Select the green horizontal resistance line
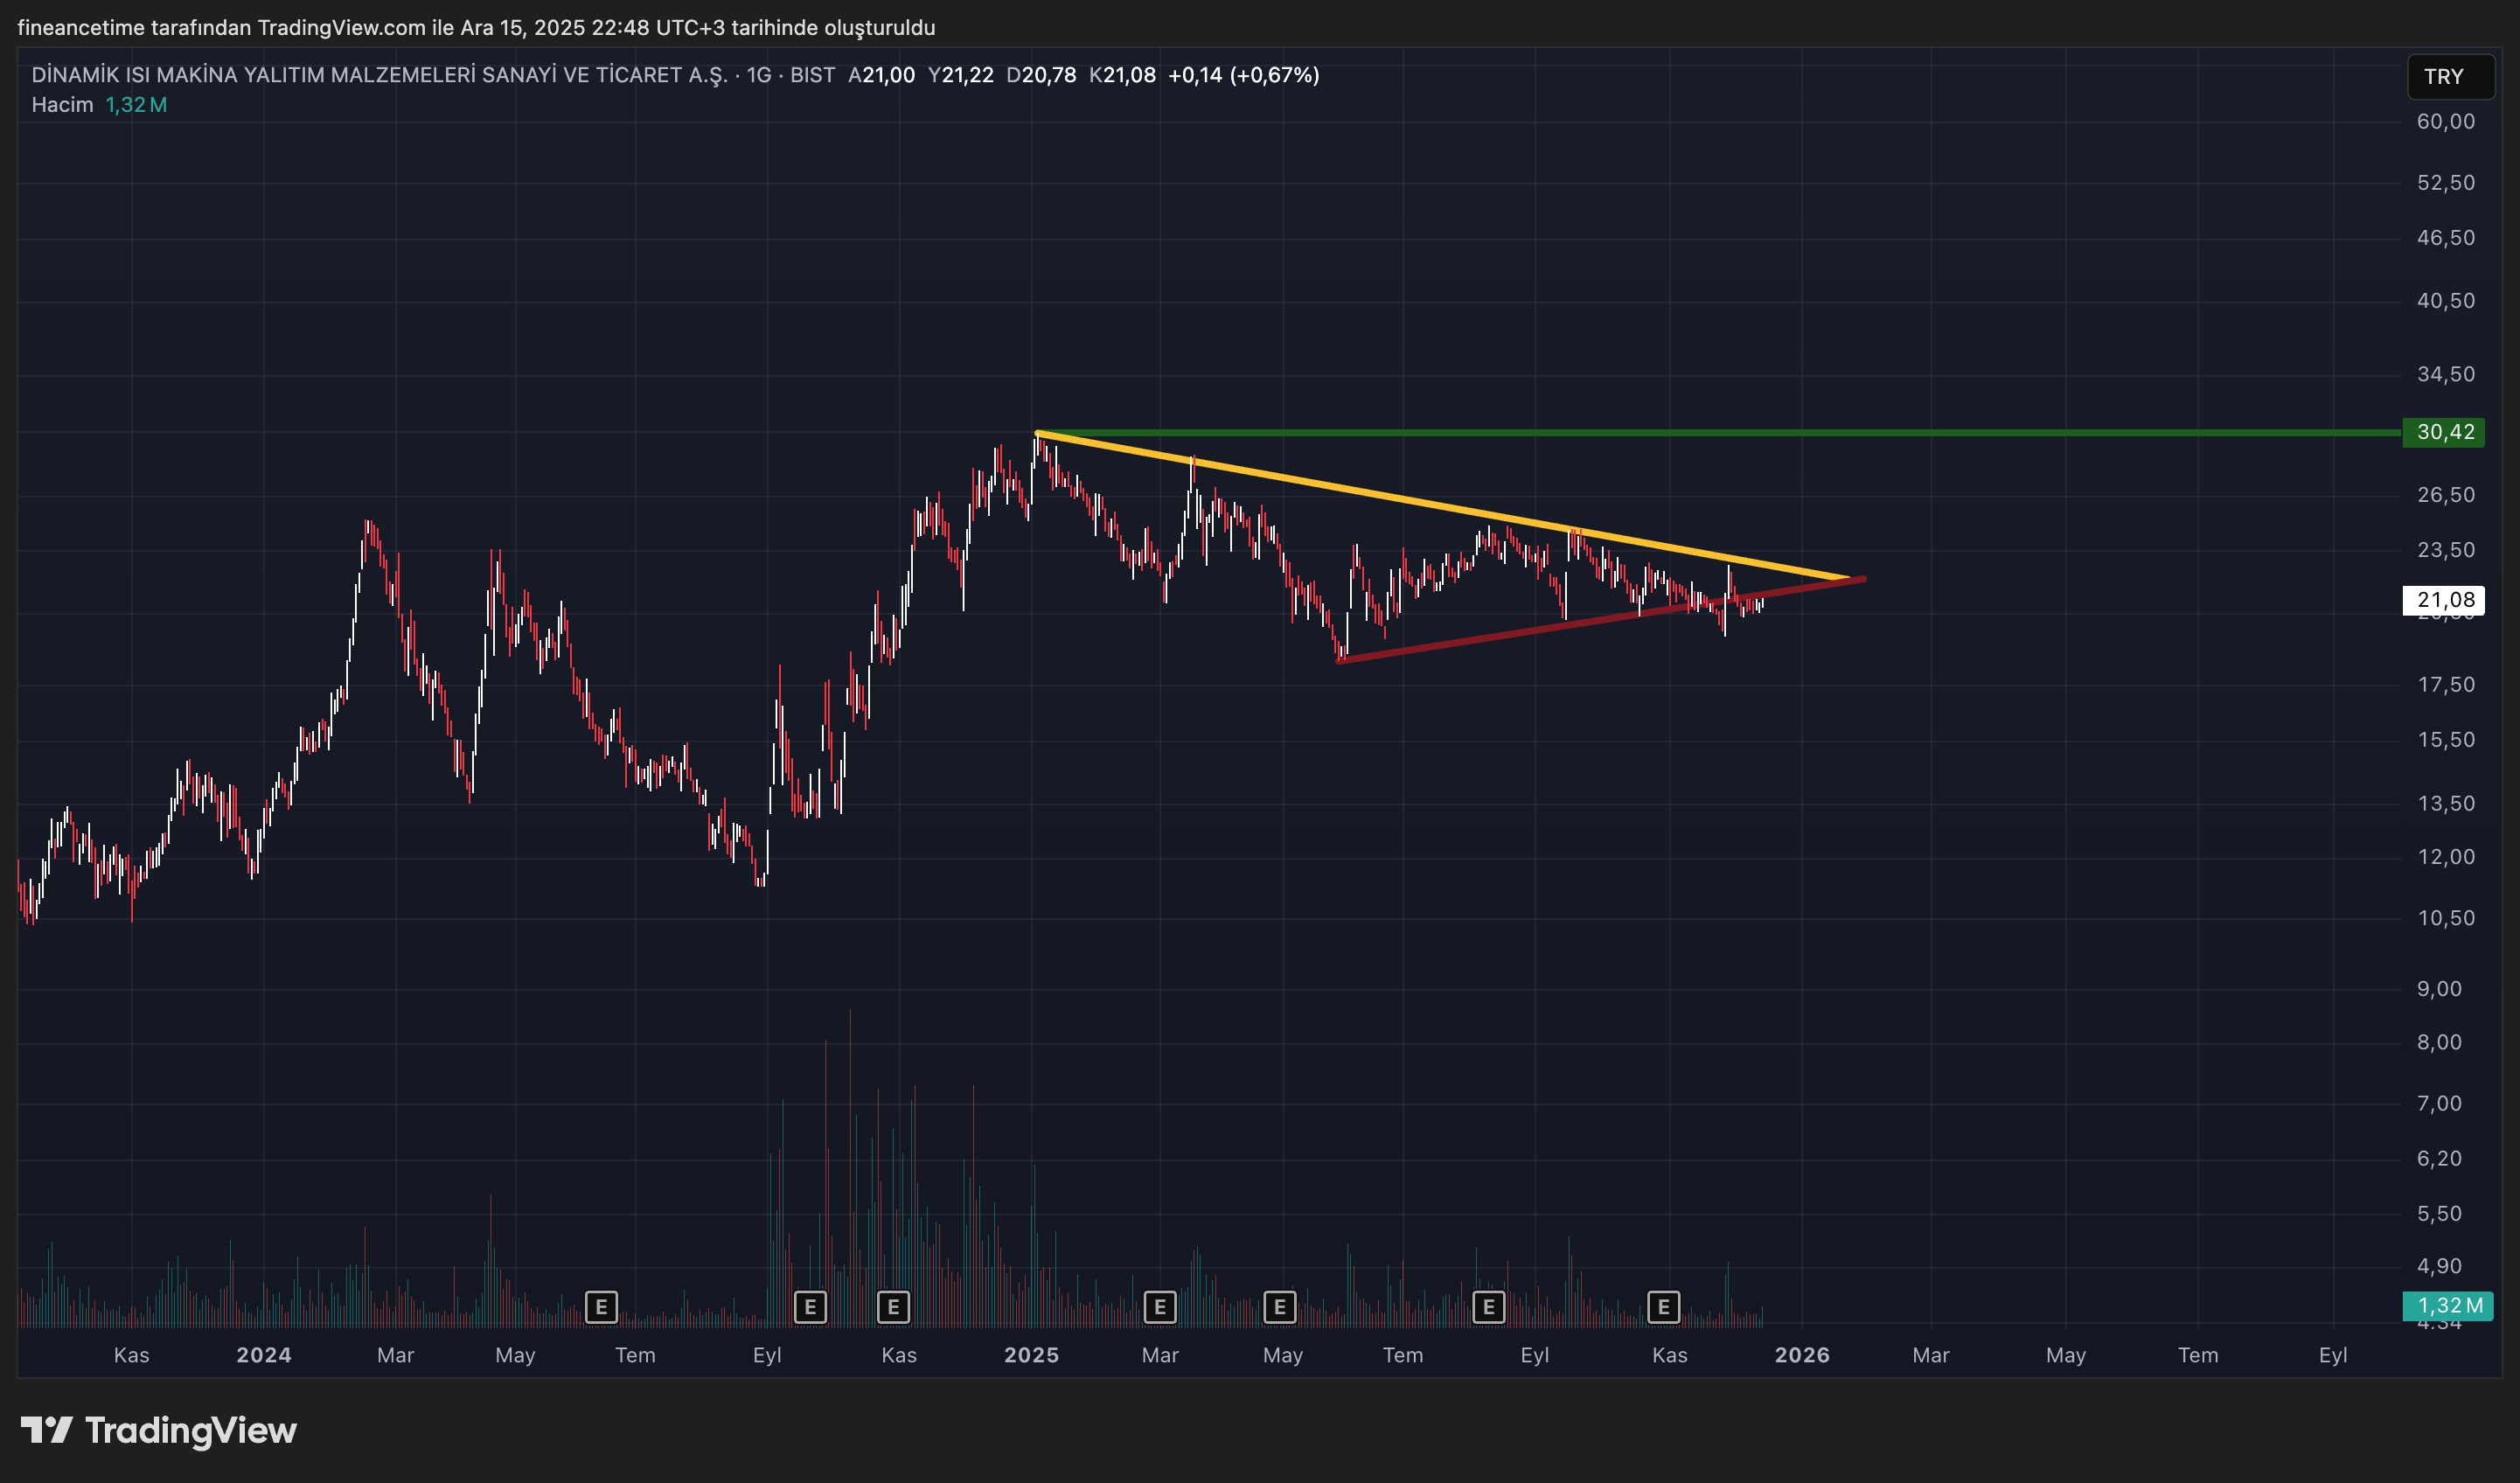Screen dimensions: 2520x1483 2100,432
